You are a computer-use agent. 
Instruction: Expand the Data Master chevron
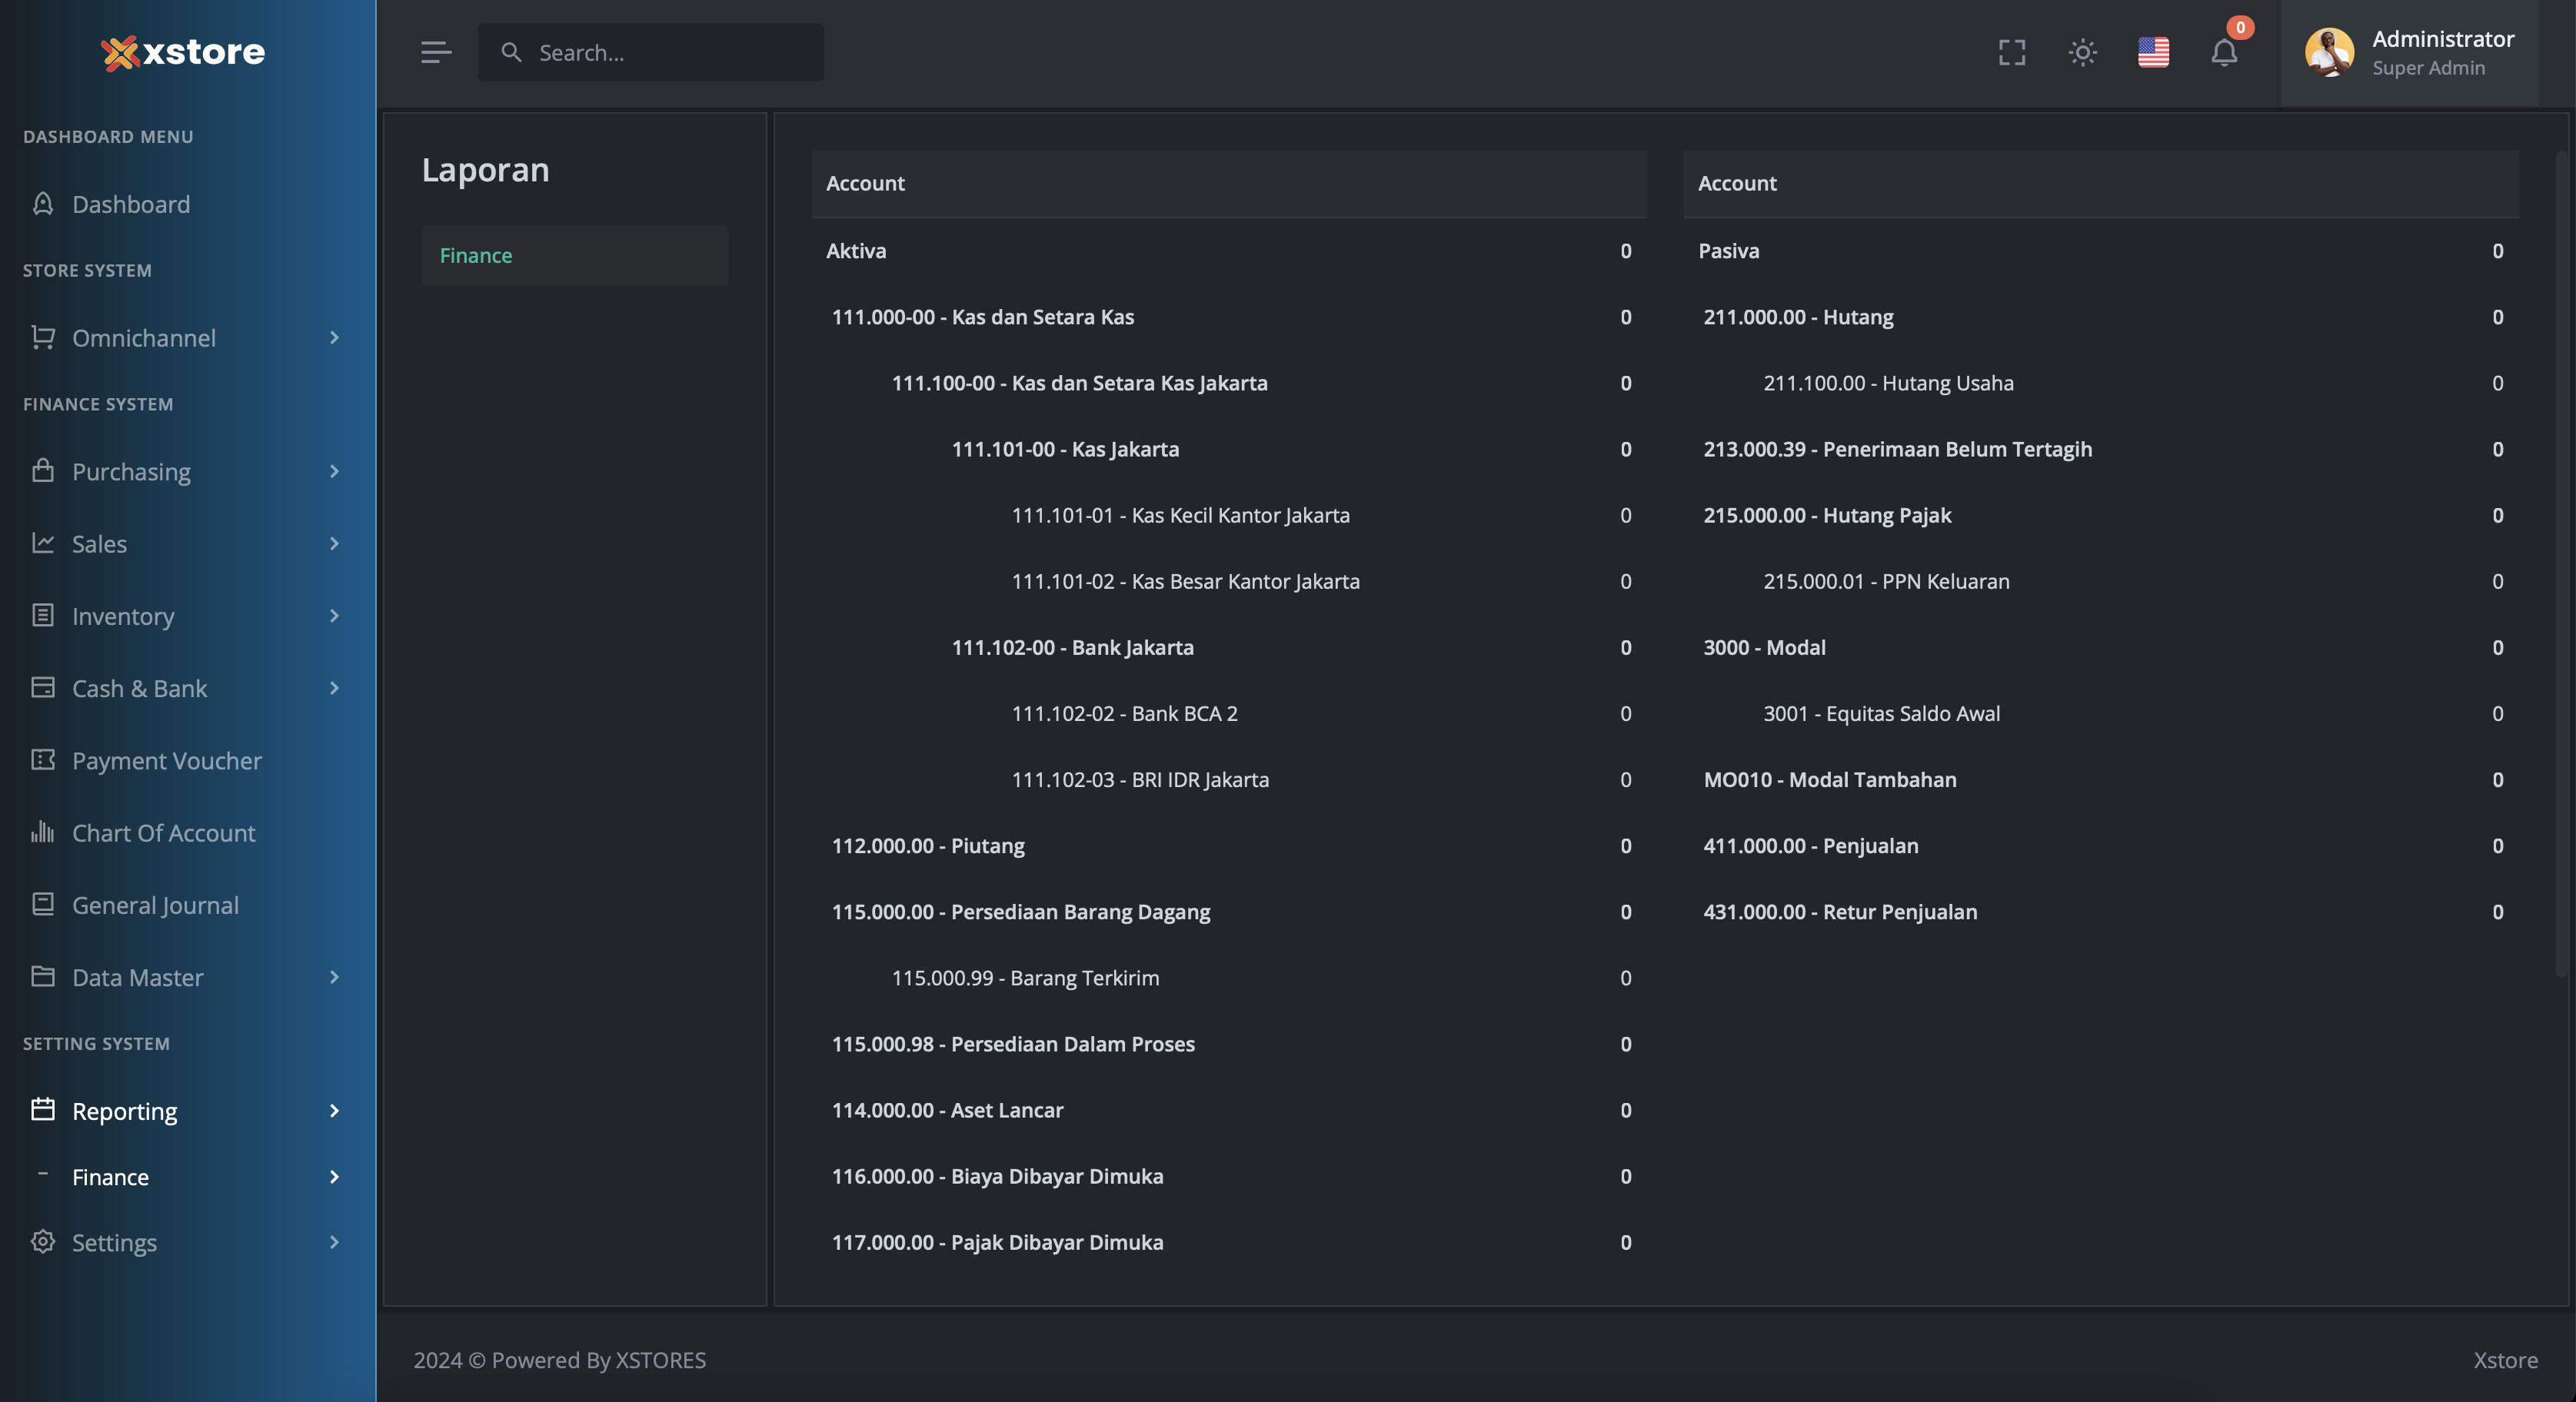(x=334, y=976)
